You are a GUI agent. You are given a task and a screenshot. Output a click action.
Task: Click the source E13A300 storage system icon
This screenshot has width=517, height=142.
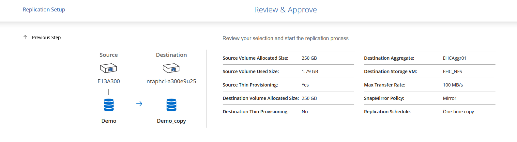[x=109, y=68]
